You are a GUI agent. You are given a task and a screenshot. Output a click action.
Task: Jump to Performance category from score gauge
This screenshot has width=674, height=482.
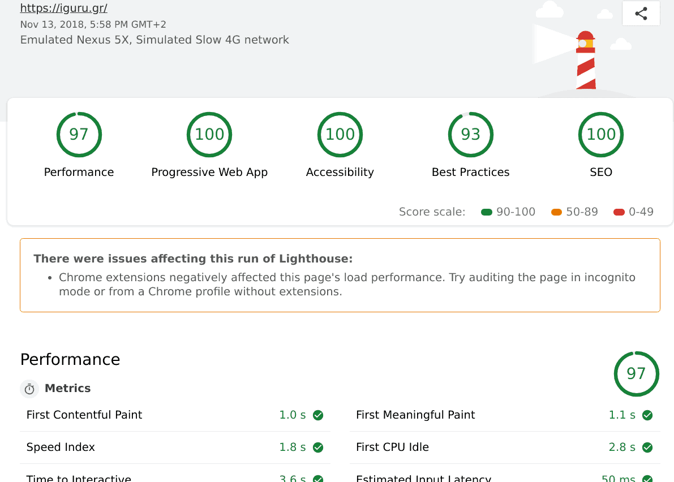coord(79,135)
